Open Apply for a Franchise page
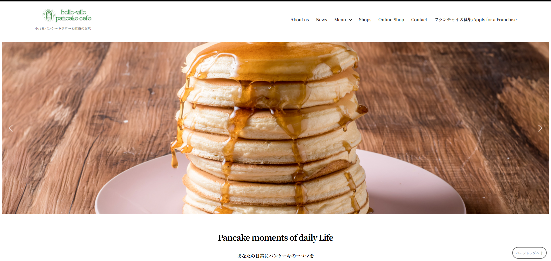 tap(475, 20)
